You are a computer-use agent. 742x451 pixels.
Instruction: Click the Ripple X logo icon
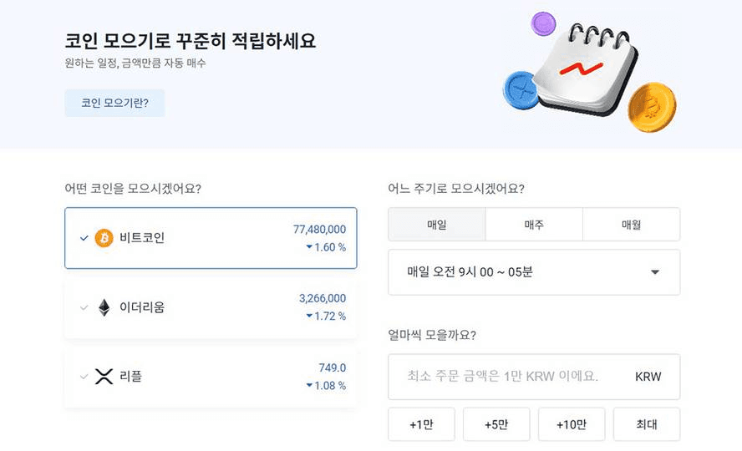pyautogui.click(x=104, y=377)
